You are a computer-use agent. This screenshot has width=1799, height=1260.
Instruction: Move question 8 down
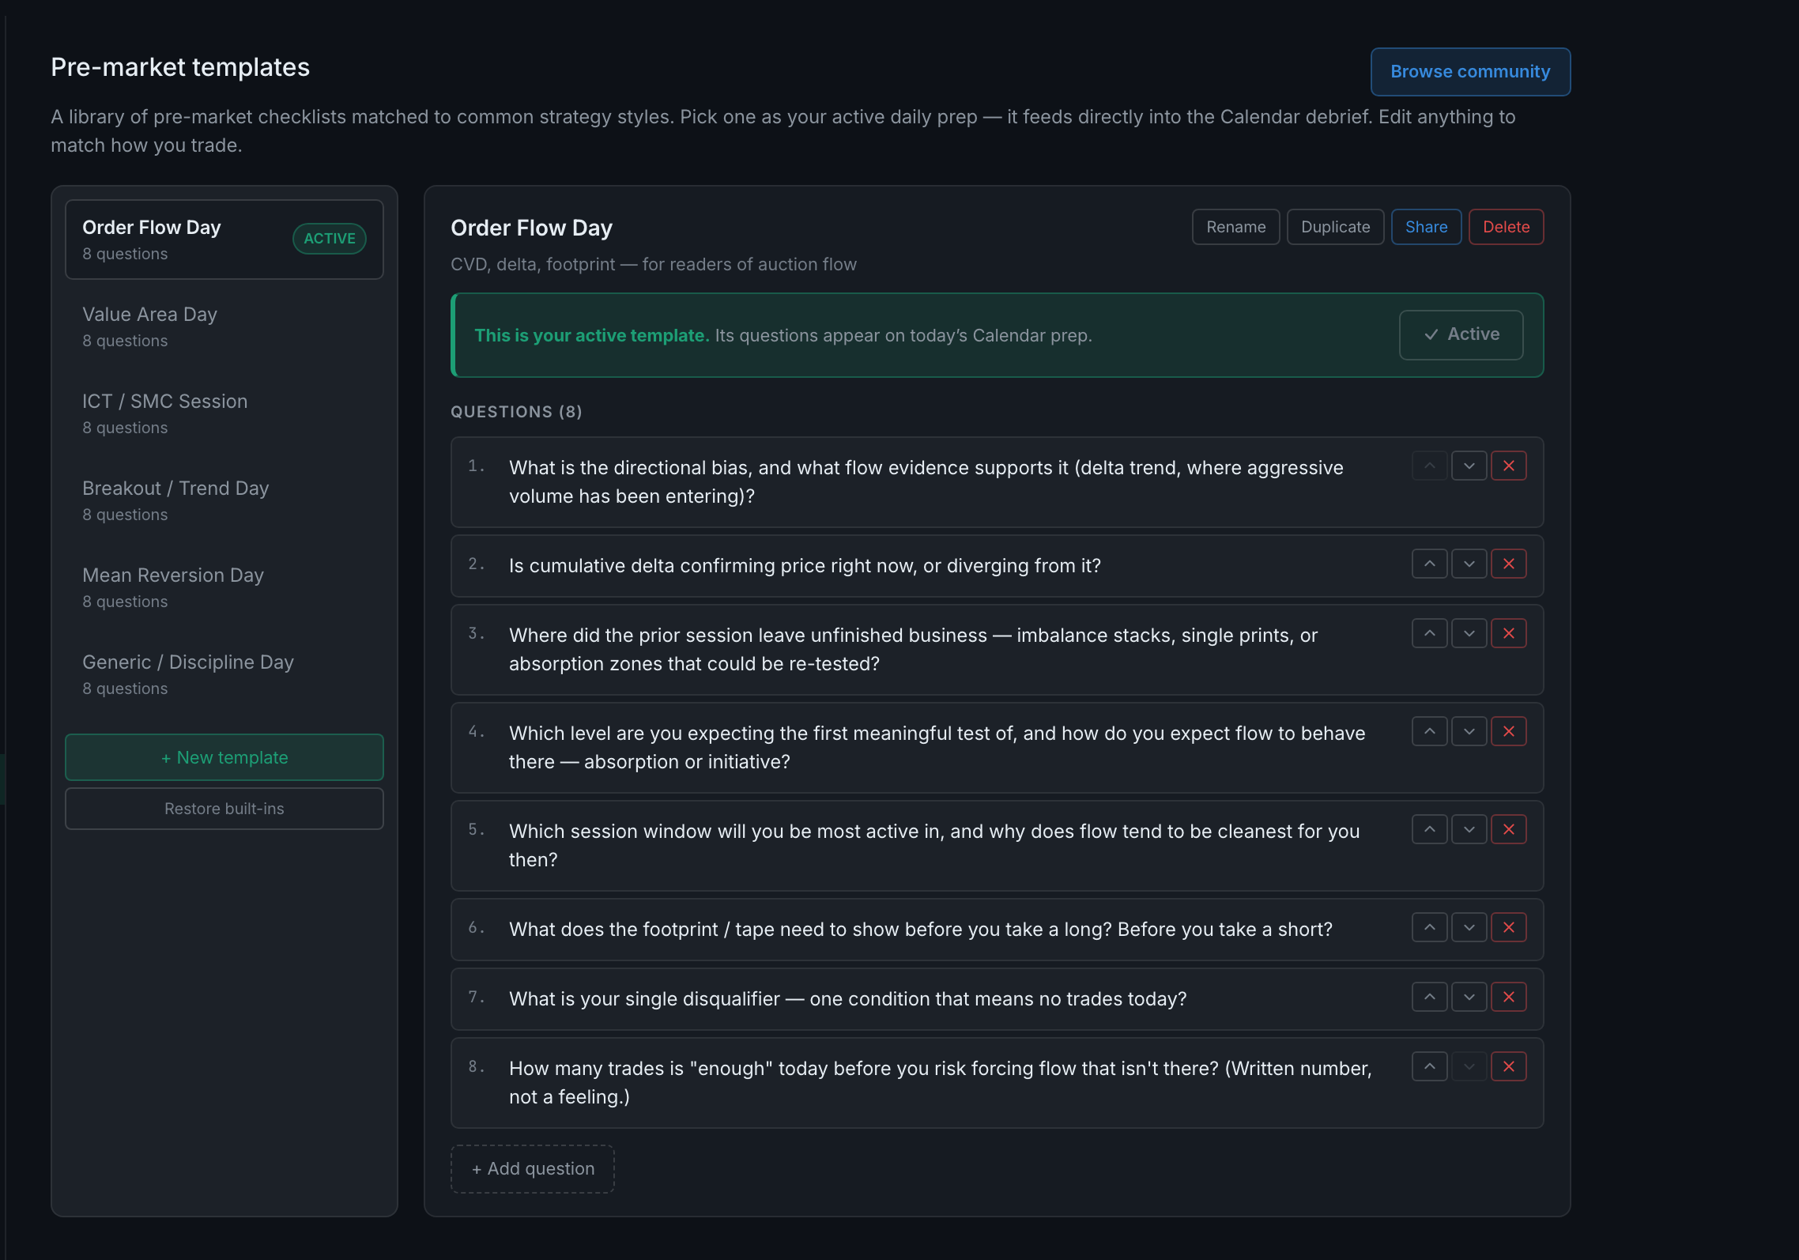[x=1469, y=1066]
